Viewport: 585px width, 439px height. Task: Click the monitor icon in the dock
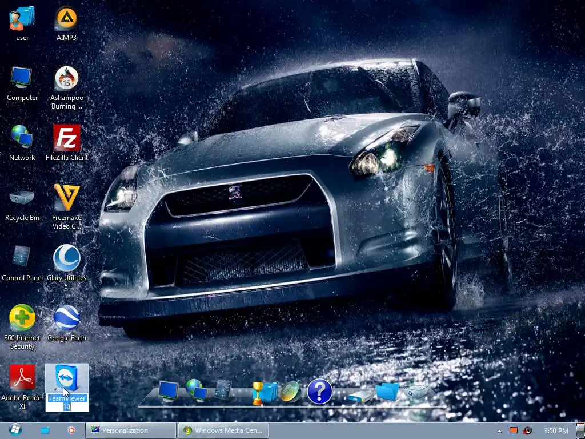point(168,391)
